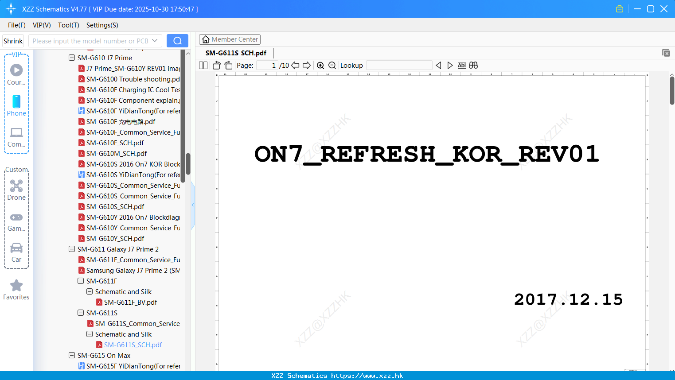Collapse the SM-G611S subfolder
The width and height of the screenshot is (675, 380).
(x=81, y=313)
